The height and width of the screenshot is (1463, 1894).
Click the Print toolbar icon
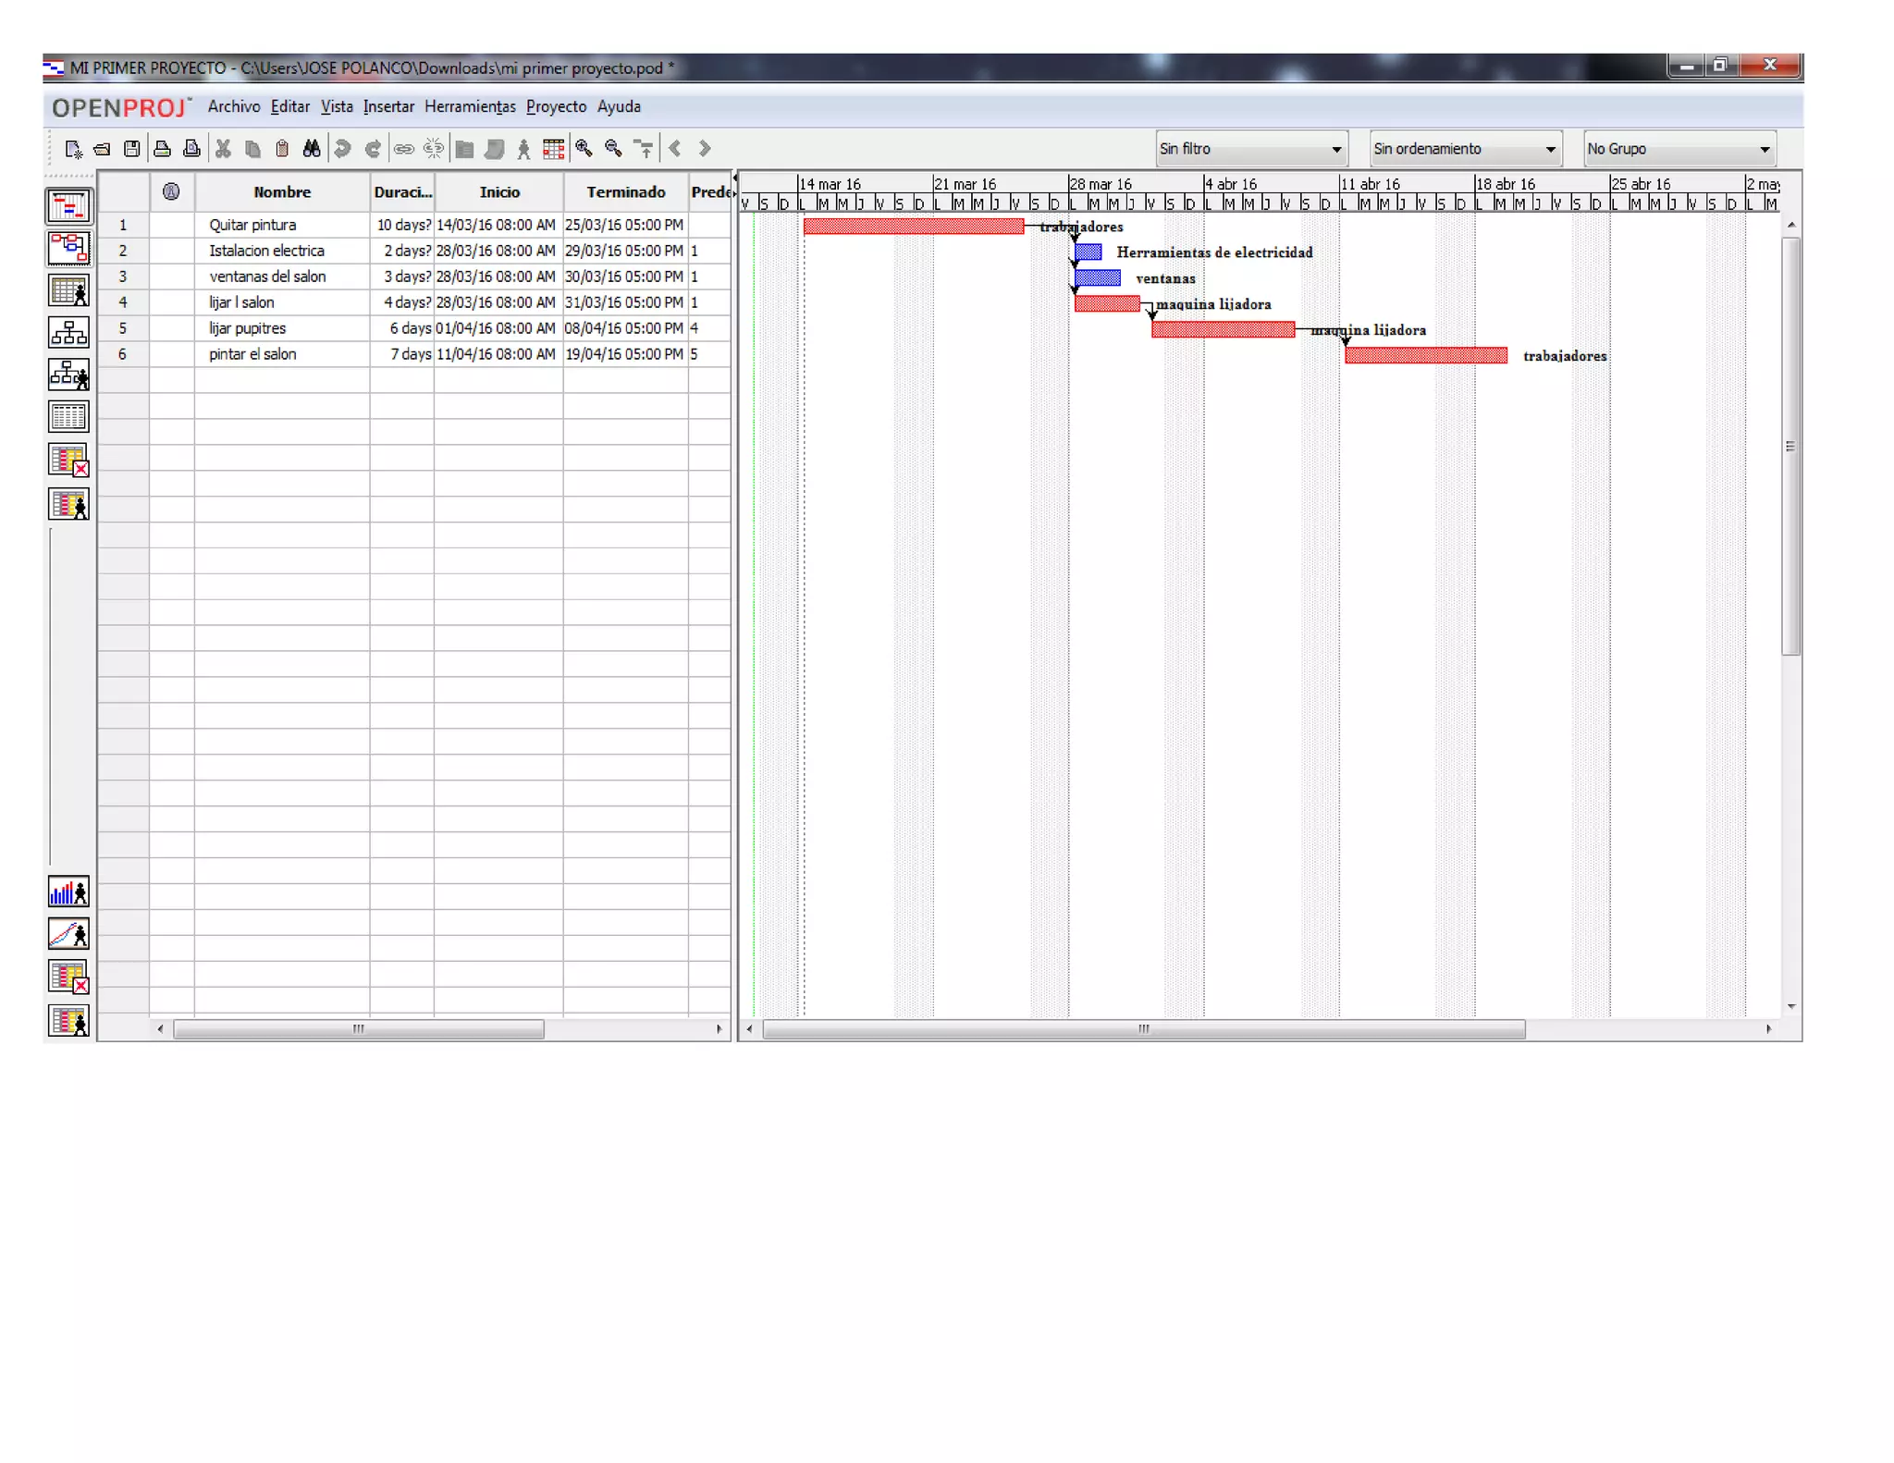coord(162,149)
